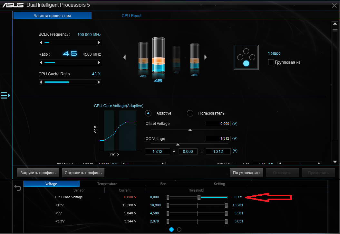Click CPU Core Voltage lower threshold handle
This screenshot has height=234, width=340.
click(168, 197)
